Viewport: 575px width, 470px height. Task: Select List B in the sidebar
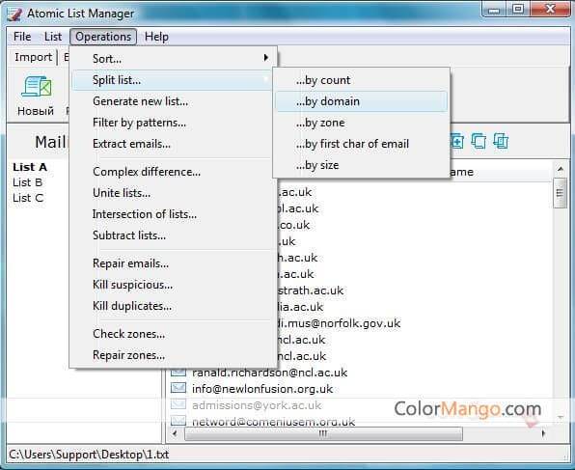click(28, 182)
